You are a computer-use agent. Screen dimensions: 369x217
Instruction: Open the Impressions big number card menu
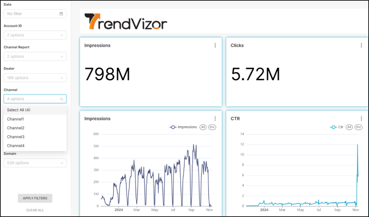(x=215, y=45)
